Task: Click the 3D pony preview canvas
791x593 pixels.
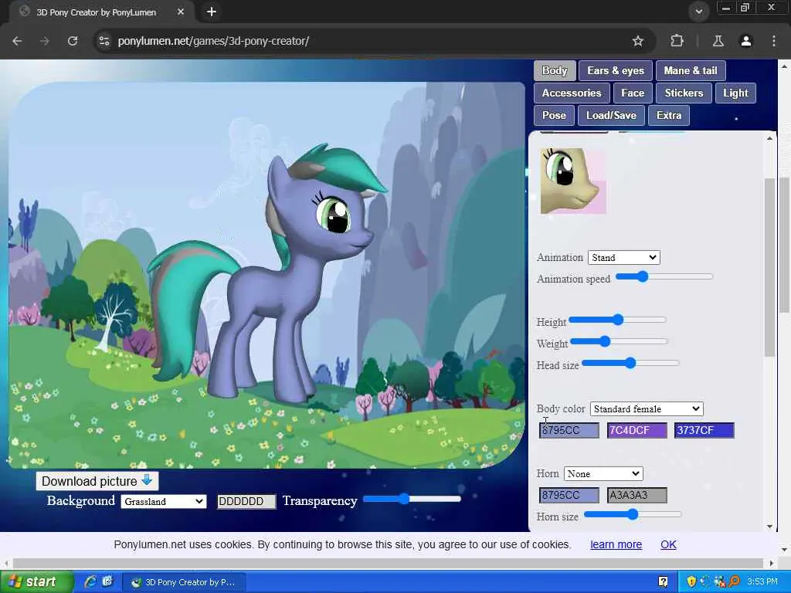Action: 266,276
